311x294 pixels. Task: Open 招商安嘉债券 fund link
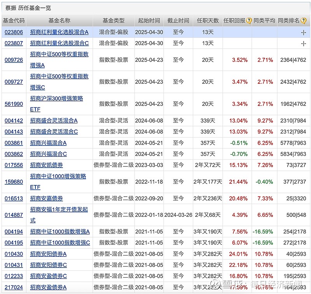point(46,199)
